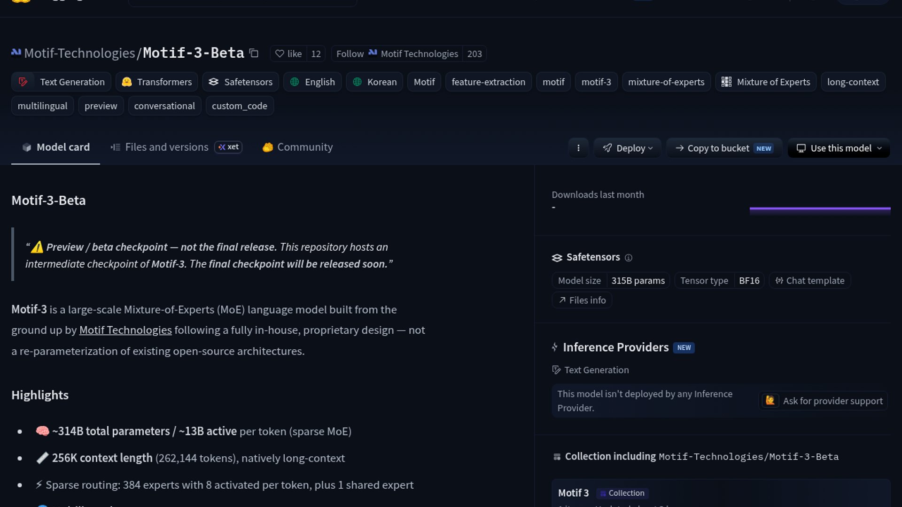Click the heart like button
Screen dimensions: 902x507
[288, 54]
